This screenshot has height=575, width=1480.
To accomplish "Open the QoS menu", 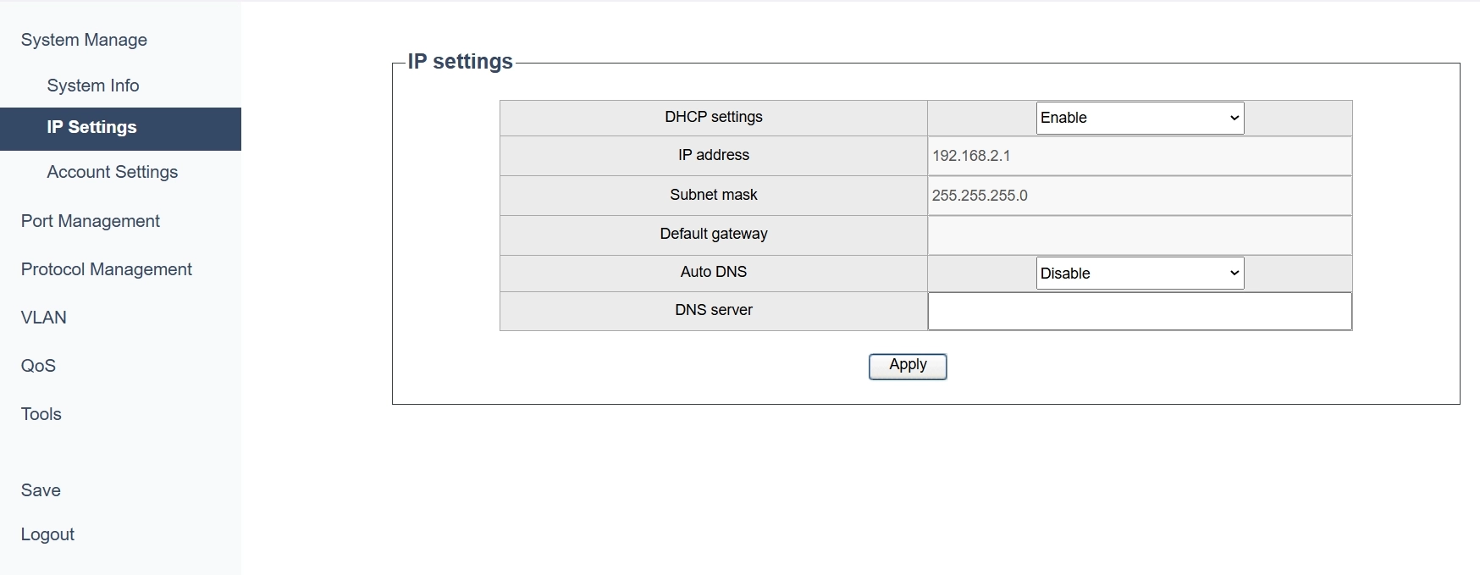I will click(x=38, y=366).
